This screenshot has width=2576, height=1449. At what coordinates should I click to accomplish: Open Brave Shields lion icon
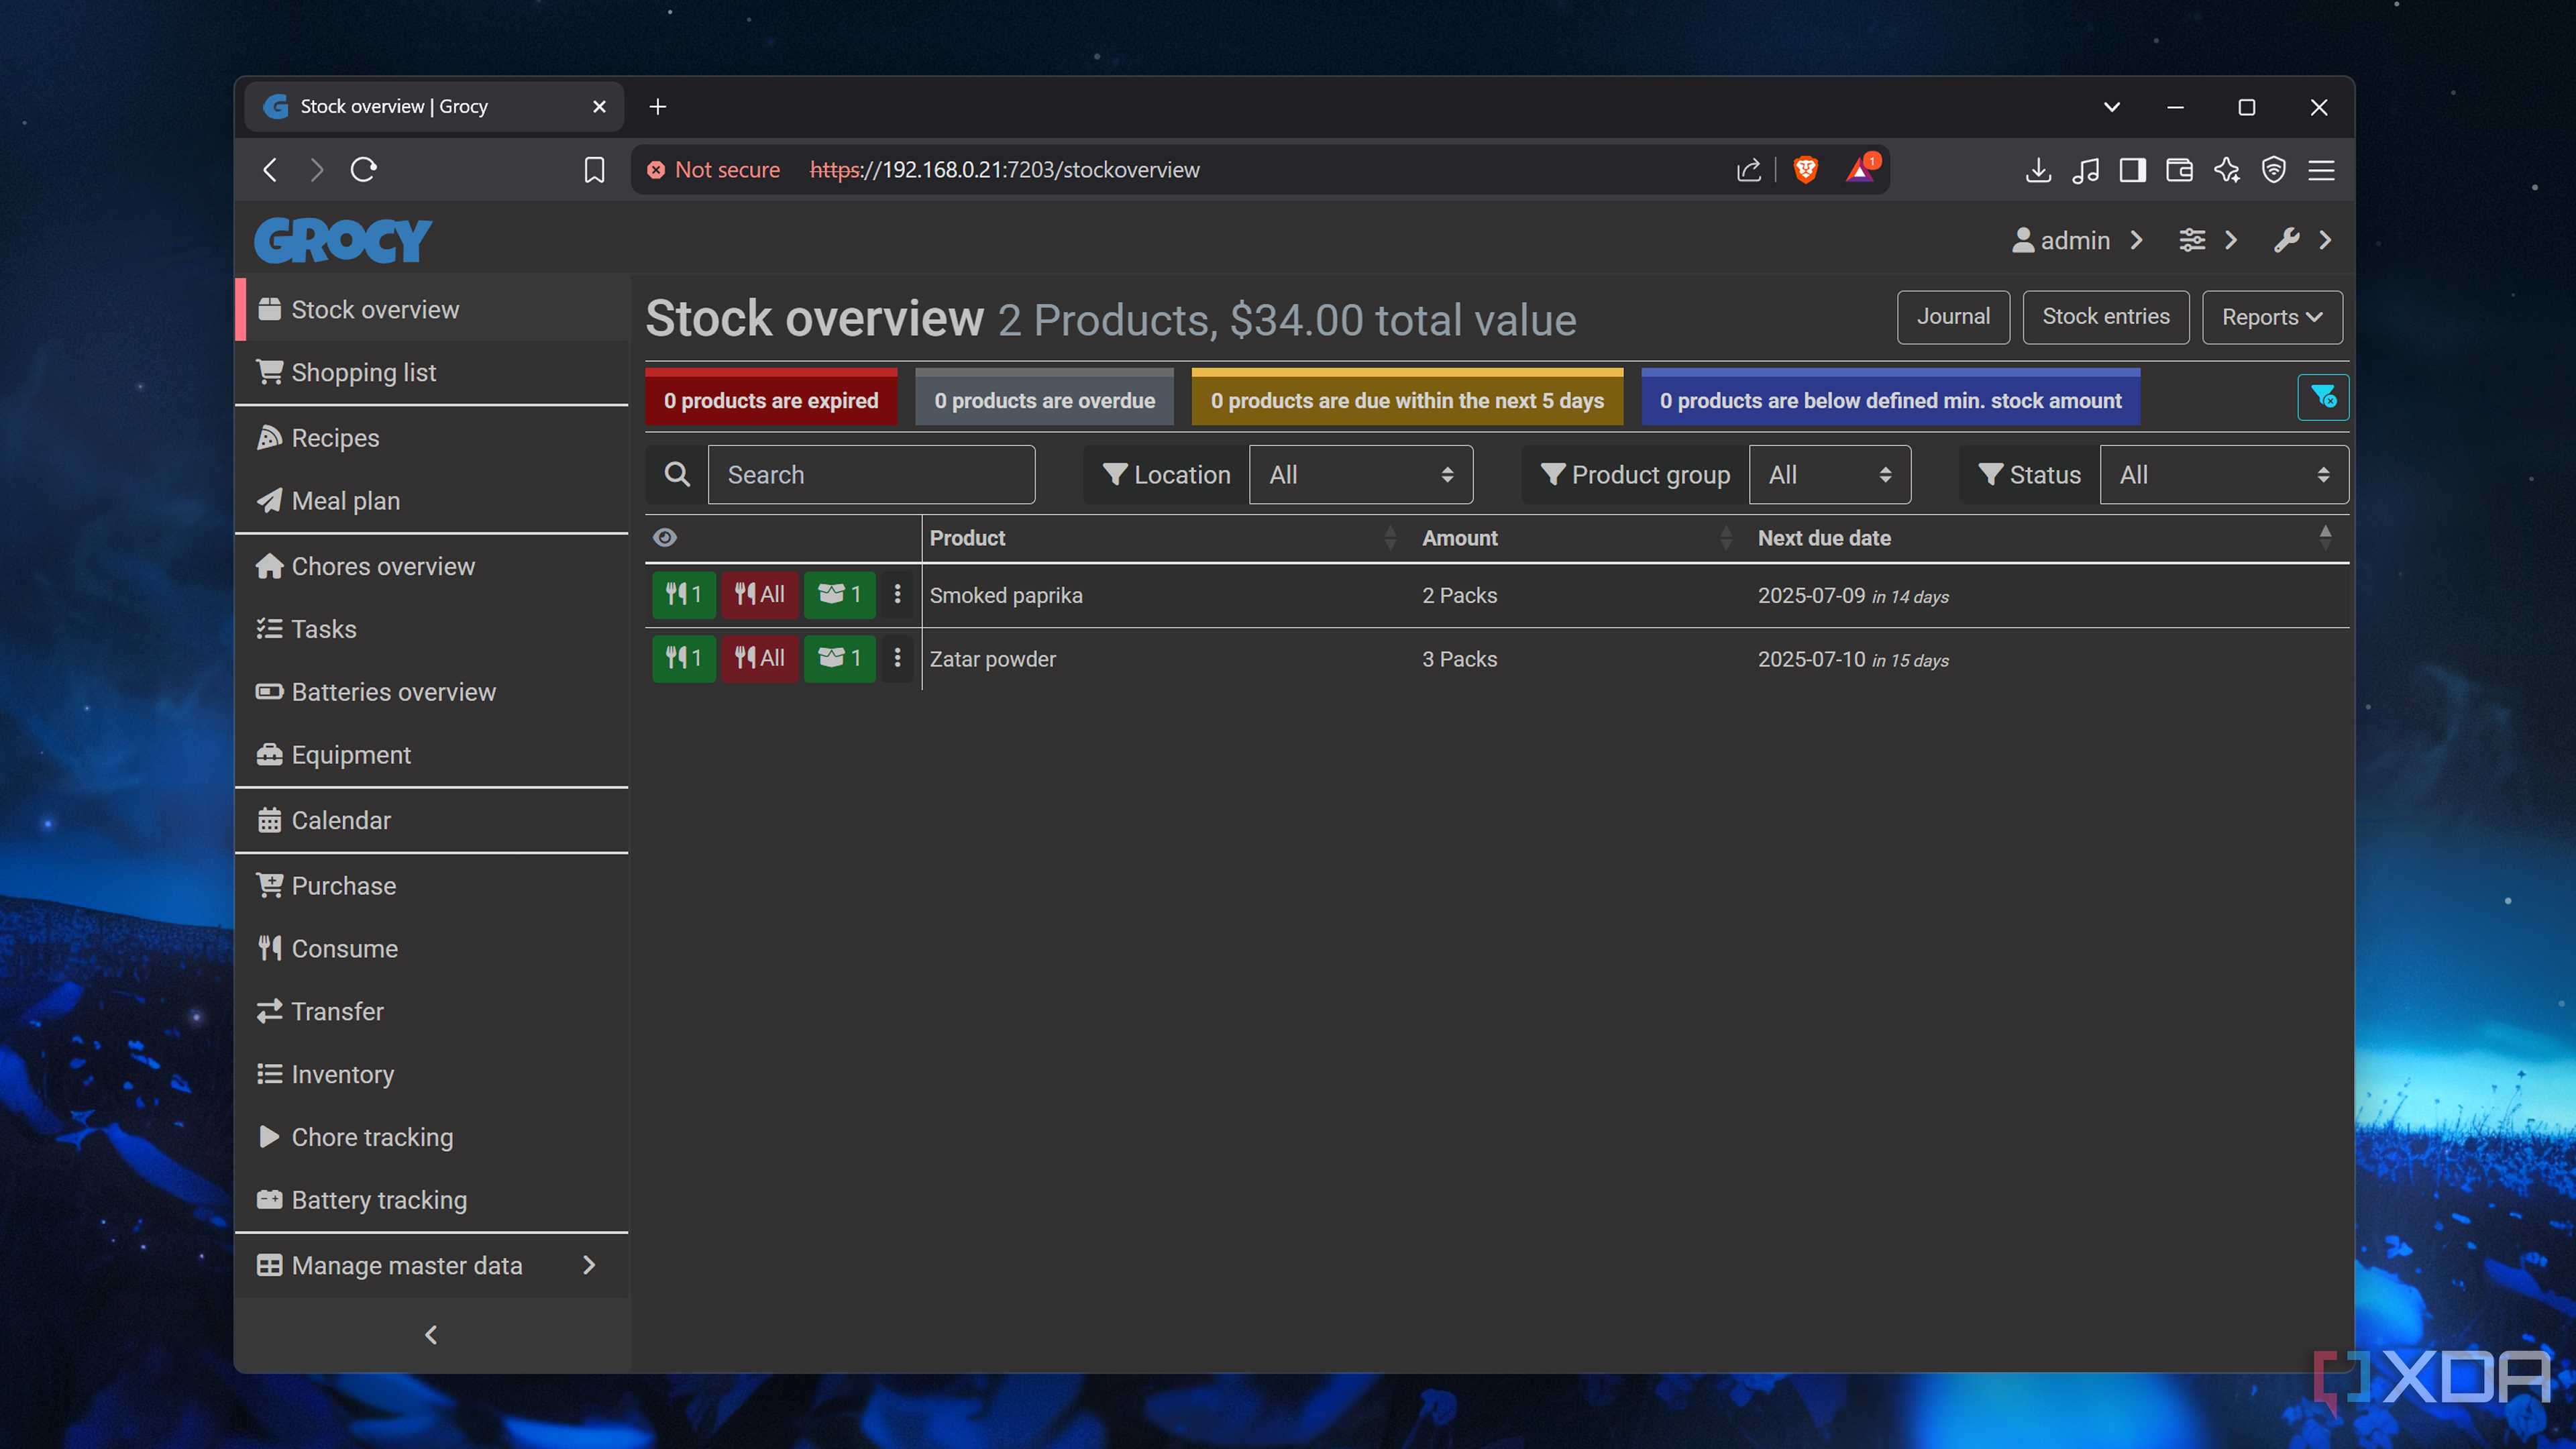(1806, 170)
